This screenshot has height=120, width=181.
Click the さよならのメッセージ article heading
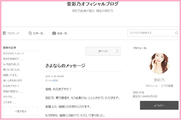tap(65, 66)
